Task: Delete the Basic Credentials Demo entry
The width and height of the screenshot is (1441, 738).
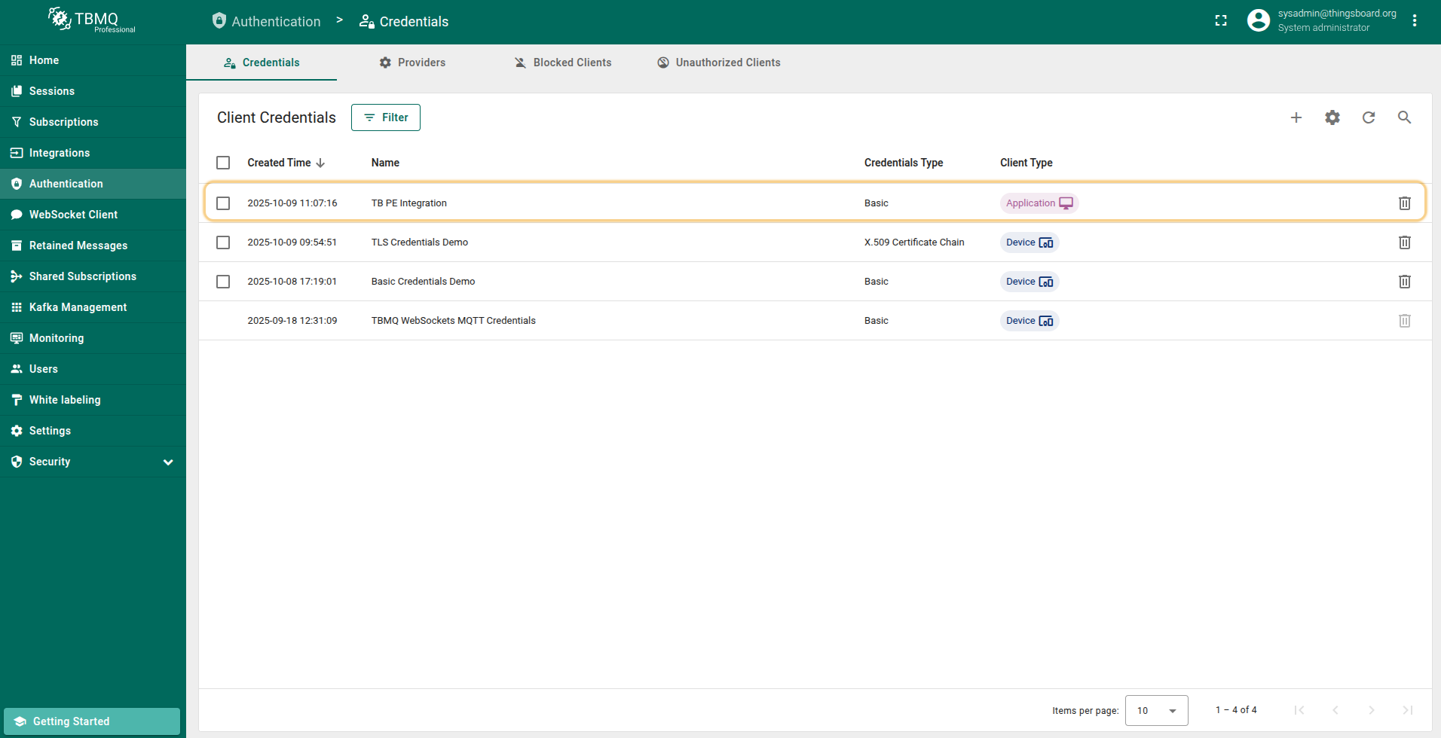Action: [x=1404, y=282]
